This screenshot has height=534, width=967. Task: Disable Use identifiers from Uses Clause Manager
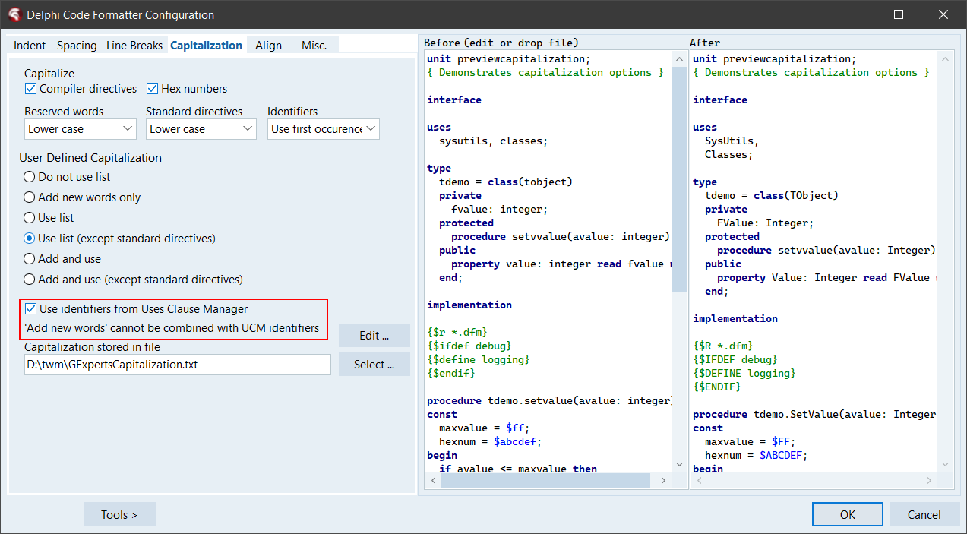coord(30,309)
